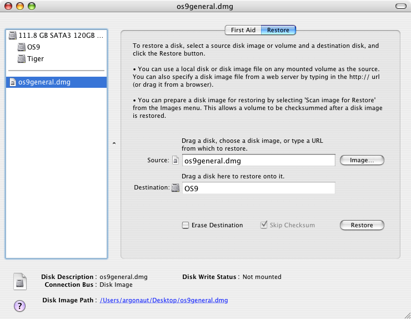Toggle the Skip Checksum checkbox

point(264,225)
